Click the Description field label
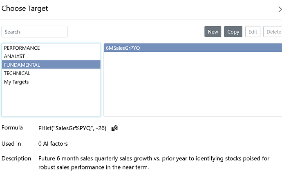The width and height of the screenshot is (282, 171). point(16,158)
